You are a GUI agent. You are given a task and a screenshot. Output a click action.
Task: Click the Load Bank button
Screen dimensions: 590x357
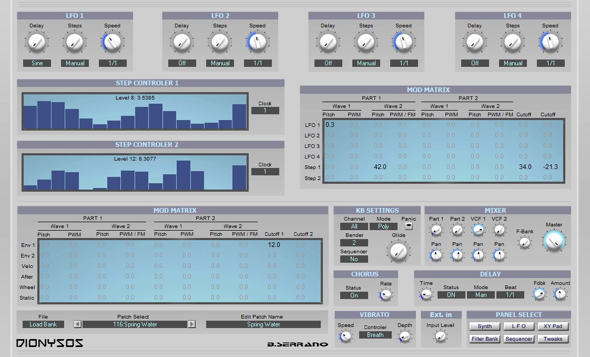(x=43, y=324)
